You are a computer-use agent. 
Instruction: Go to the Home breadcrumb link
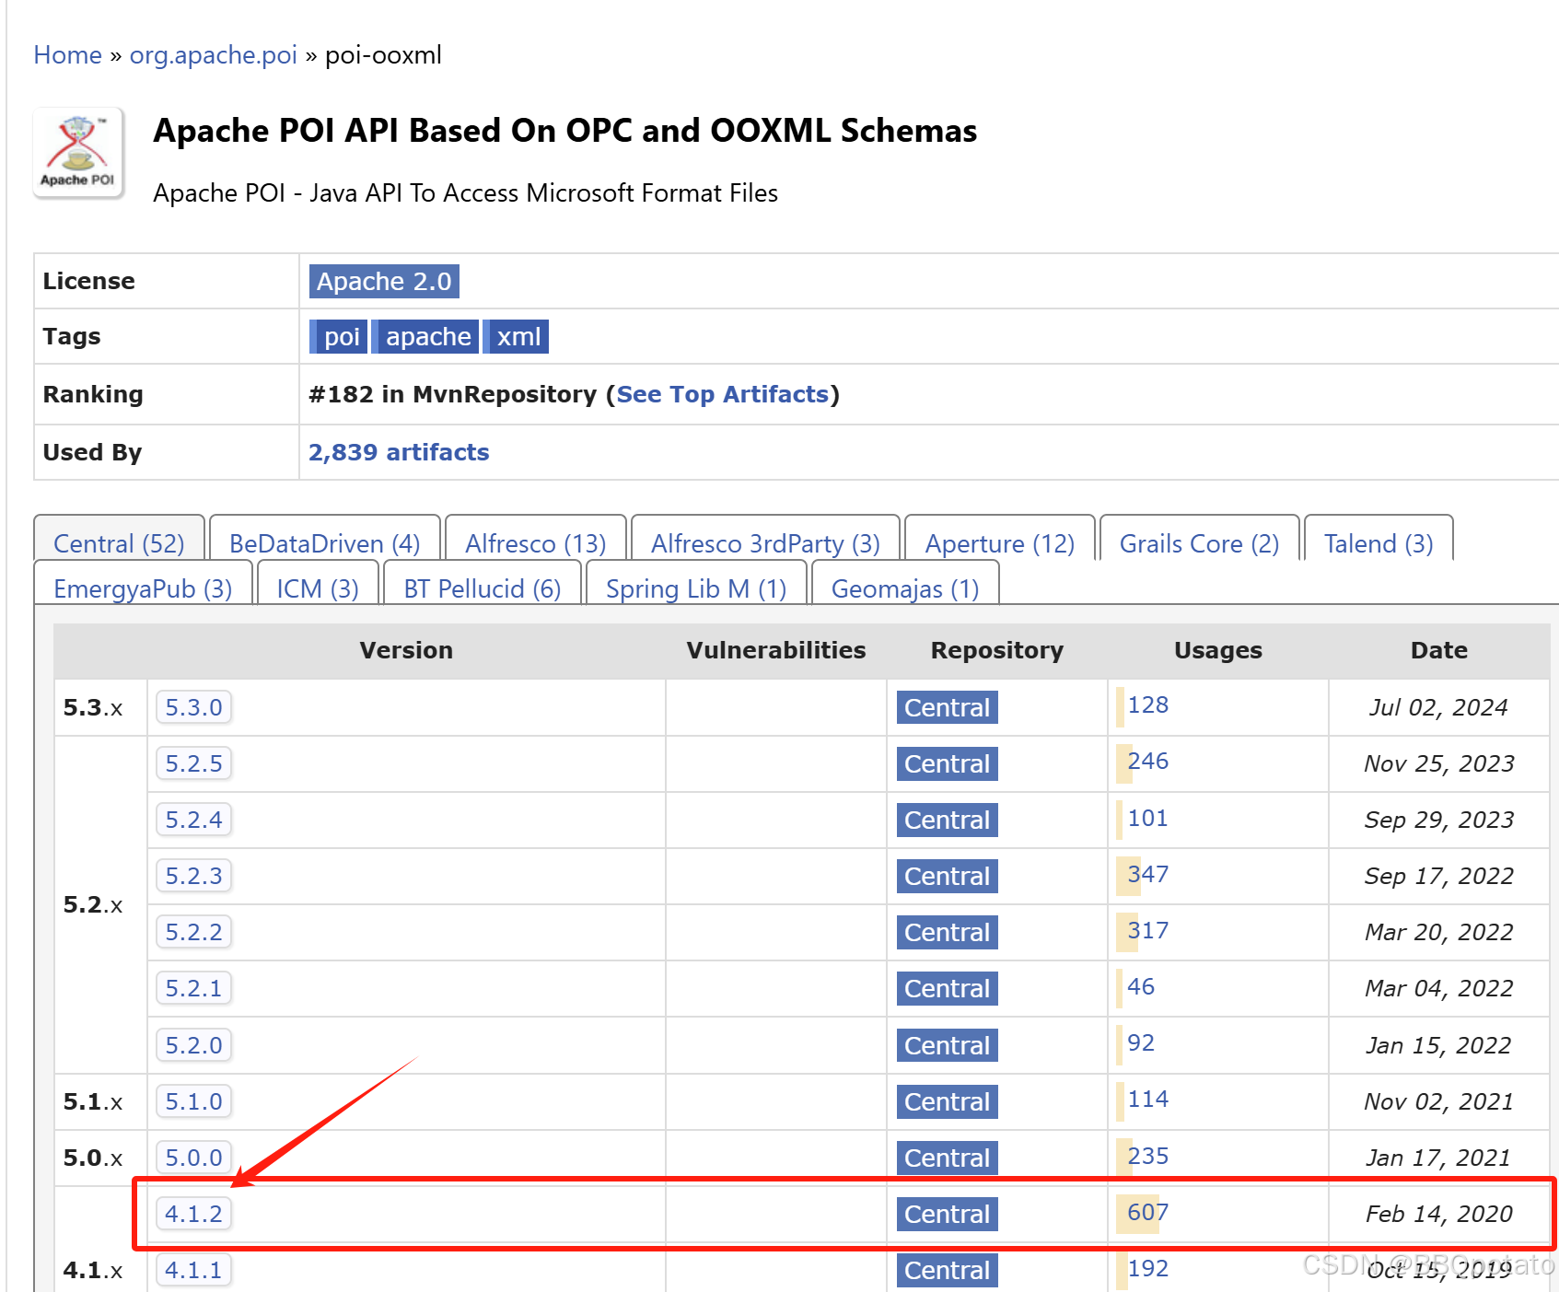(x=67, y=55)
